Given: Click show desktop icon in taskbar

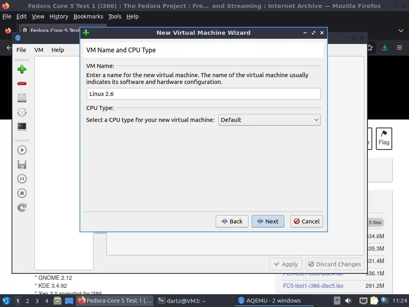Looking at the screenshot, I should pos(69,301).
